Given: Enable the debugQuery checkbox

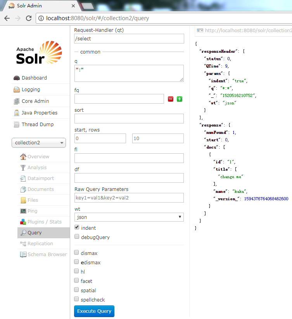Looking at the screenshot, I should pos(77,236).
